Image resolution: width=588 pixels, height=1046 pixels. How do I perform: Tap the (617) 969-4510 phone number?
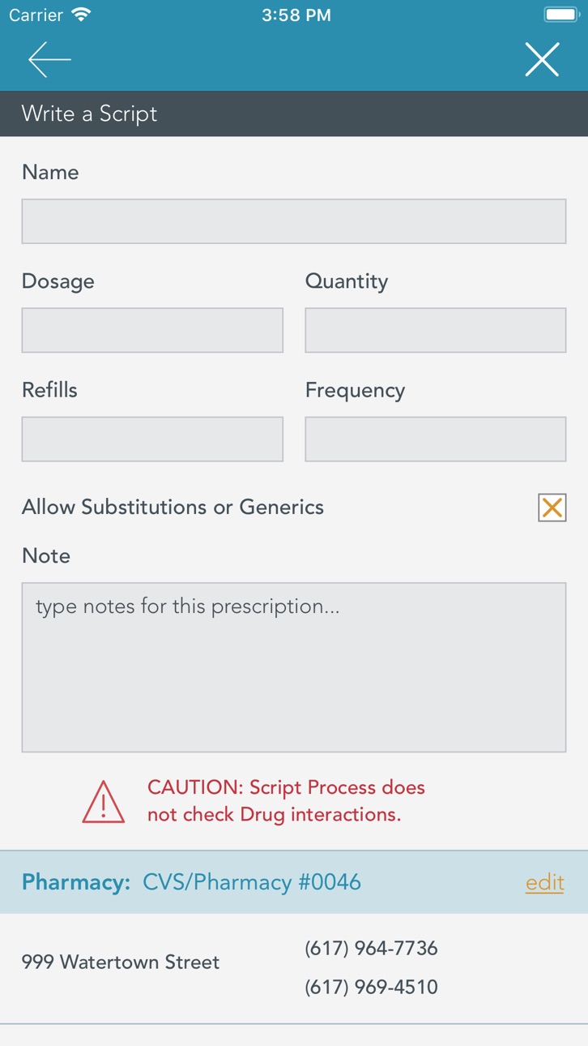[x=371, y=987]
